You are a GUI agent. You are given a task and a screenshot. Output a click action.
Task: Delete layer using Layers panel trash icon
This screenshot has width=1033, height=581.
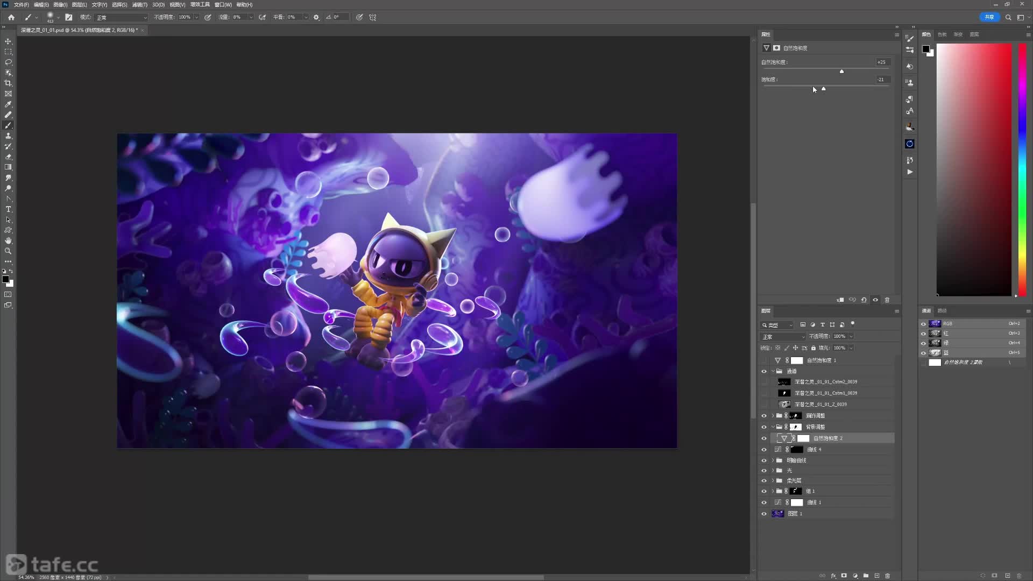[888, 576]
